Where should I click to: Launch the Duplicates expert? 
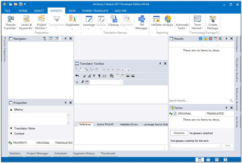pos(73,23)
